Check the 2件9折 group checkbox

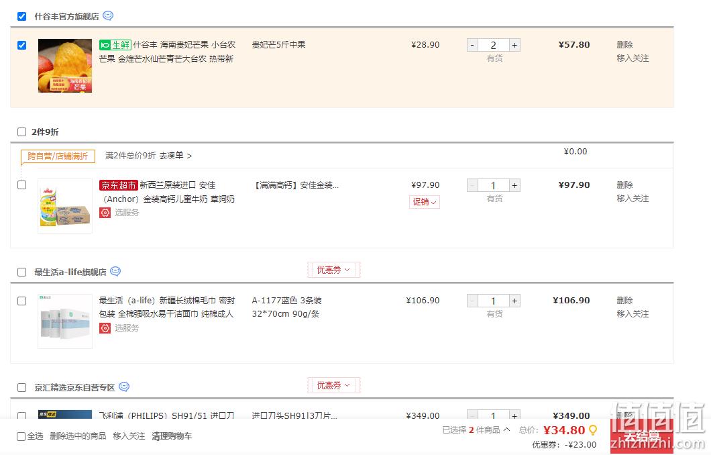pyautogui.click(x=21, y=132)
